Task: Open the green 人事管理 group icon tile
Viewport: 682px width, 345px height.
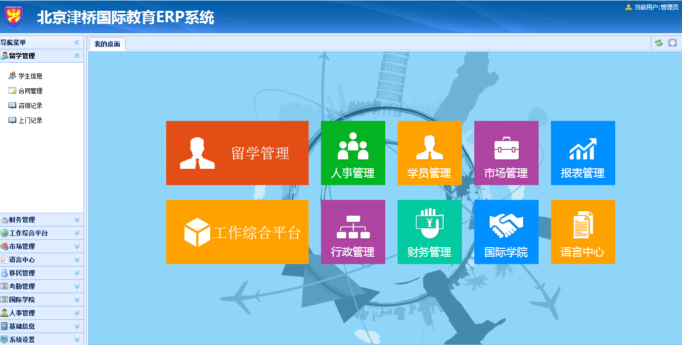Action: (x=353, y=153)
